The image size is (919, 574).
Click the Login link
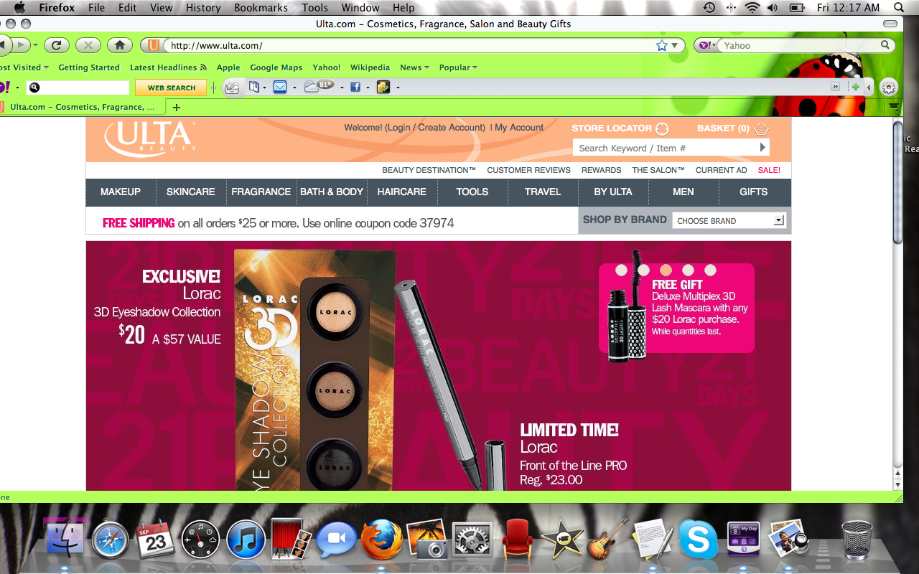click(x=398, y=128)
